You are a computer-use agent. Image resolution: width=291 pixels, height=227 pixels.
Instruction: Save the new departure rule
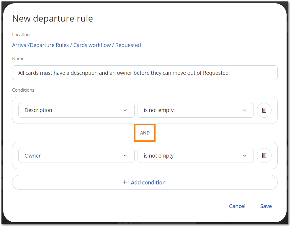point(266,206)
